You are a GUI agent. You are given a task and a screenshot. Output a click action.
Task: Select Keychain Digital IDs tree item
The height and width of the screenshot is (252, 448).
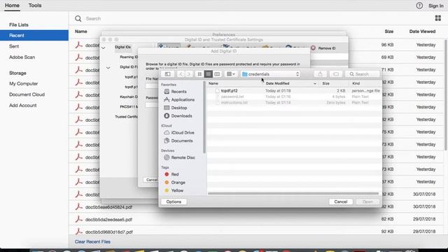point(129,97)
